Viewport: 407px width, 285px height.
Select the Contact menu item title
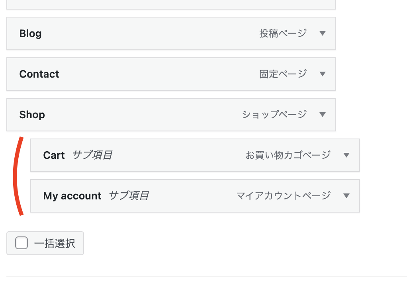click(39, 74)
